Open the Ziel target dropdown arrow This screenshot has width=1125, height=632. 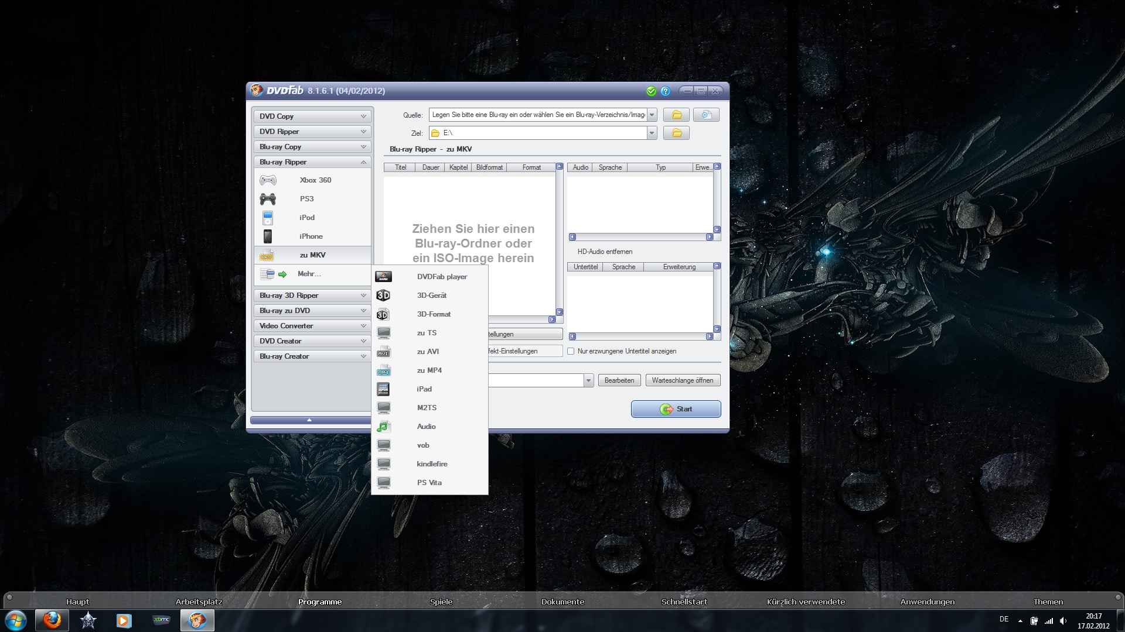652,133
